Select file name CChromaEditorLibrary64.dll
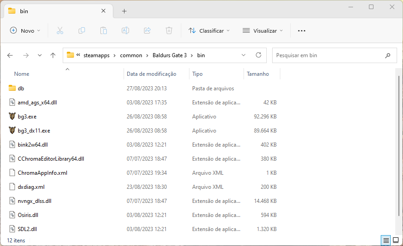The width and height of the screenshot is (403, 246). coord(51,159)
